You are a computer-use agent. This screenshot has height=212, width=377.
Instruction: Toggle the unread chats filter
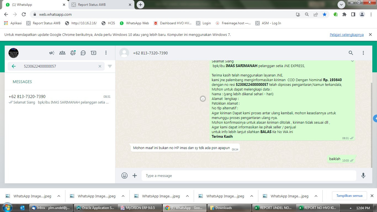point(110,66)
